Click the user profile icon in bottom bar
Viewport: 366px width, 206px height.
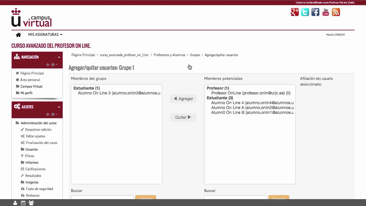coord(15,203)
